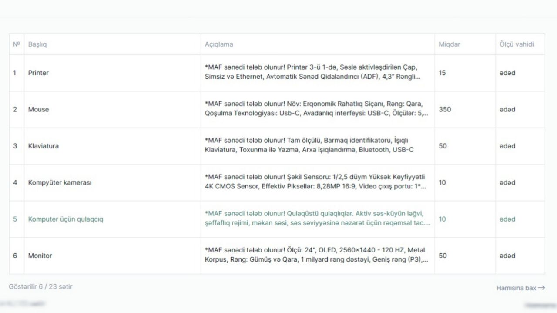Viewport: 557px width, 313px height.
Task: Open 'Komputer üçün qulaqcıq' link
Action: pyautogui.click(x=66, y=219)
